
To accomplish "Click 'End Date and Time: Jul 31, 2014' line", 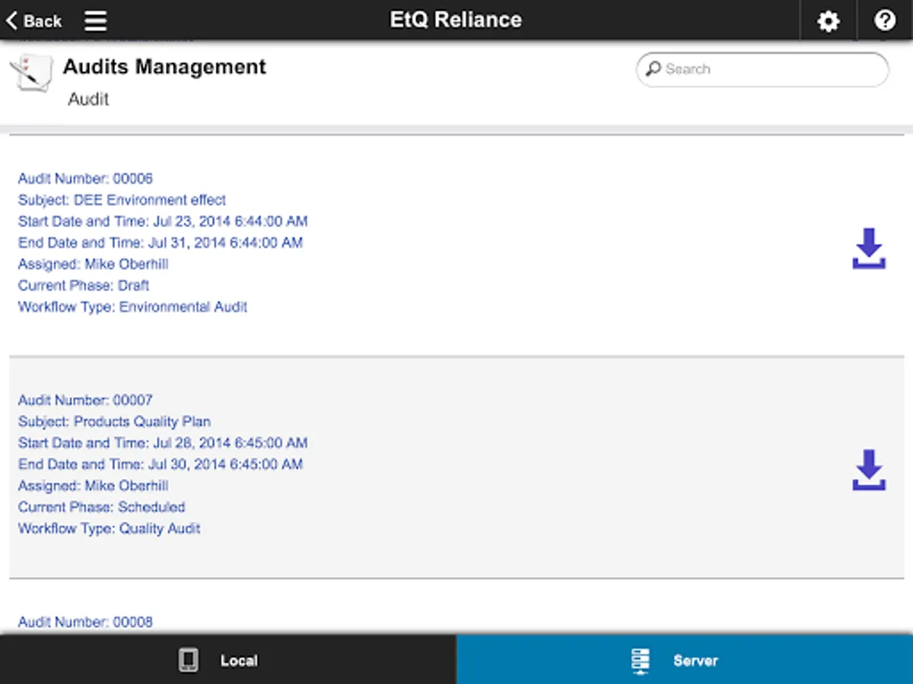I will click(161, 242).
